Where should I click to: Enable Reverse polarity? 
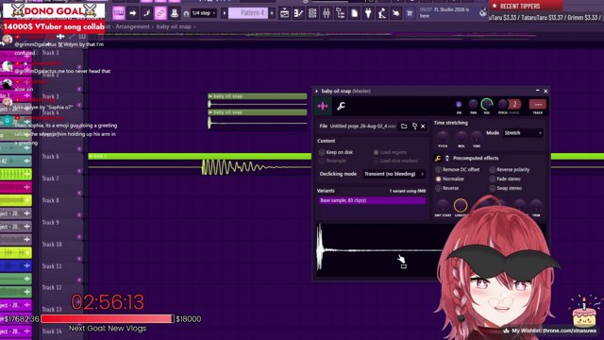pyautogui.click(x=510, y=170)
